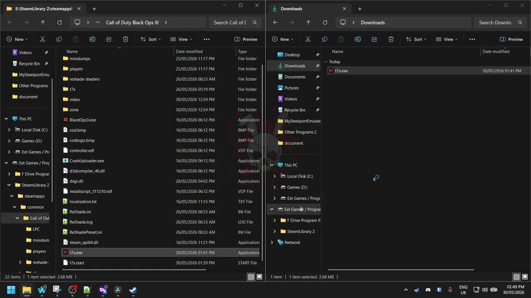Toggle Preview pane in Downloads window

(x=512, y=39)
